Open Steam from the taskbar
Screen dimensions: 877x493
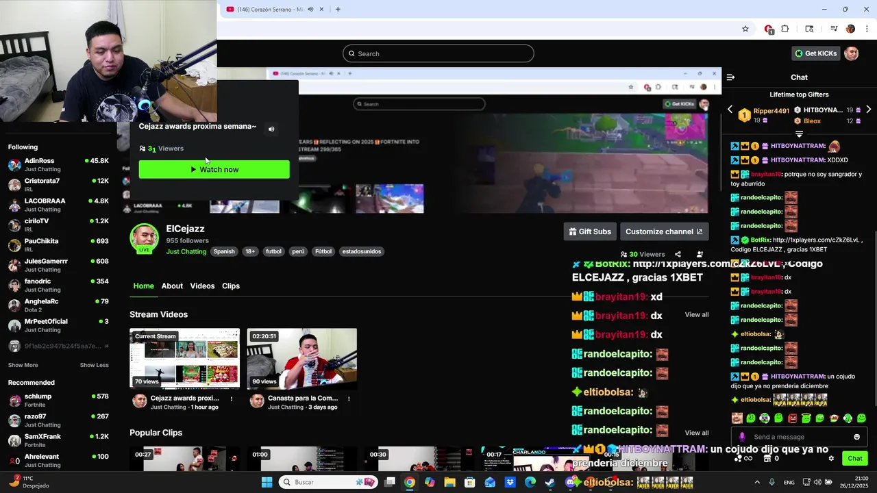550,482
